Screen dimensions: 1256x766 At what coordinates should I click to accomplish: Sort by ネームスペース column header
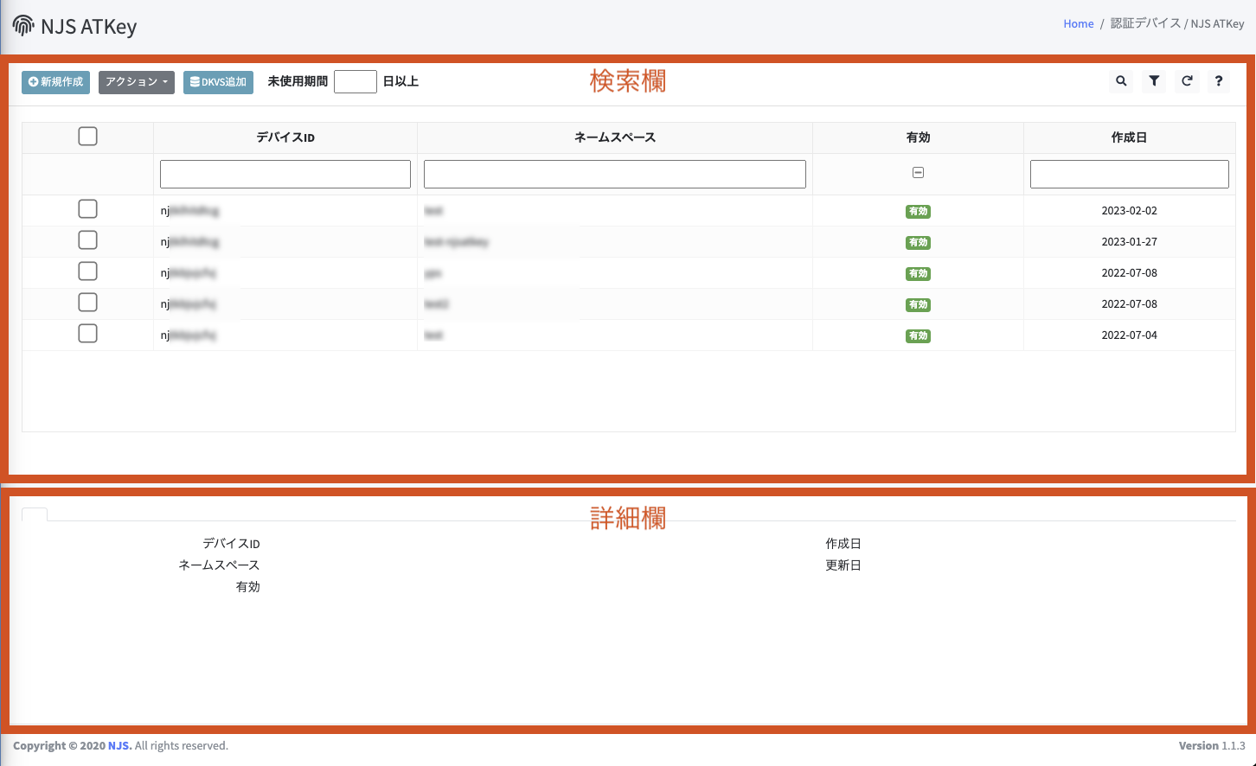point(615,137)
